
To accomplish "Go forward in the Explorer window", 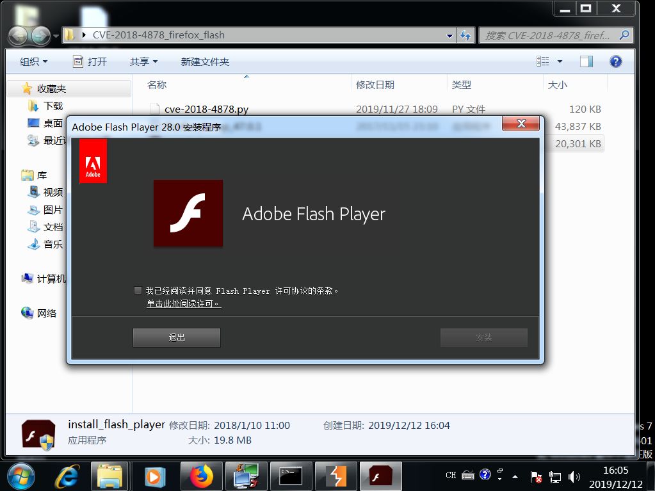I will pos(40,36).
